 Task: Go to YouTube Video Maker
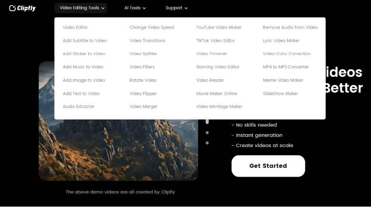(x=219, y=27)
